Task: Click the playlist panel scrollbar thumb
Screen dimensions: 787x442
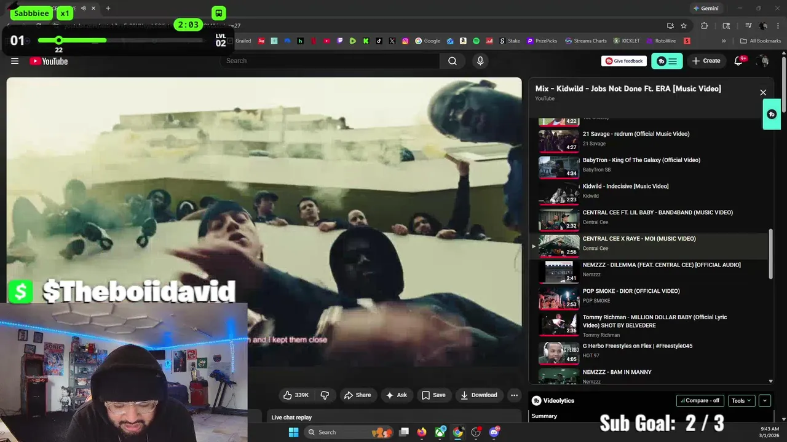Action: point(771,254)
